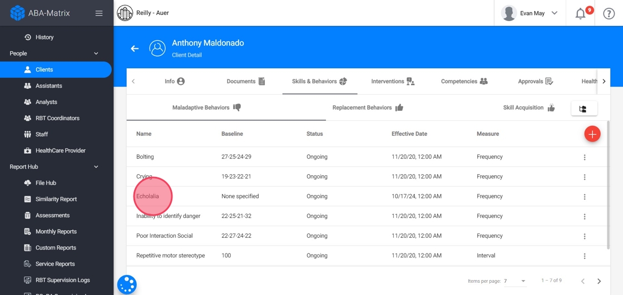
Task: Open RBT Supervision Logs in the sidebar
Action: (x=56, y=281)
